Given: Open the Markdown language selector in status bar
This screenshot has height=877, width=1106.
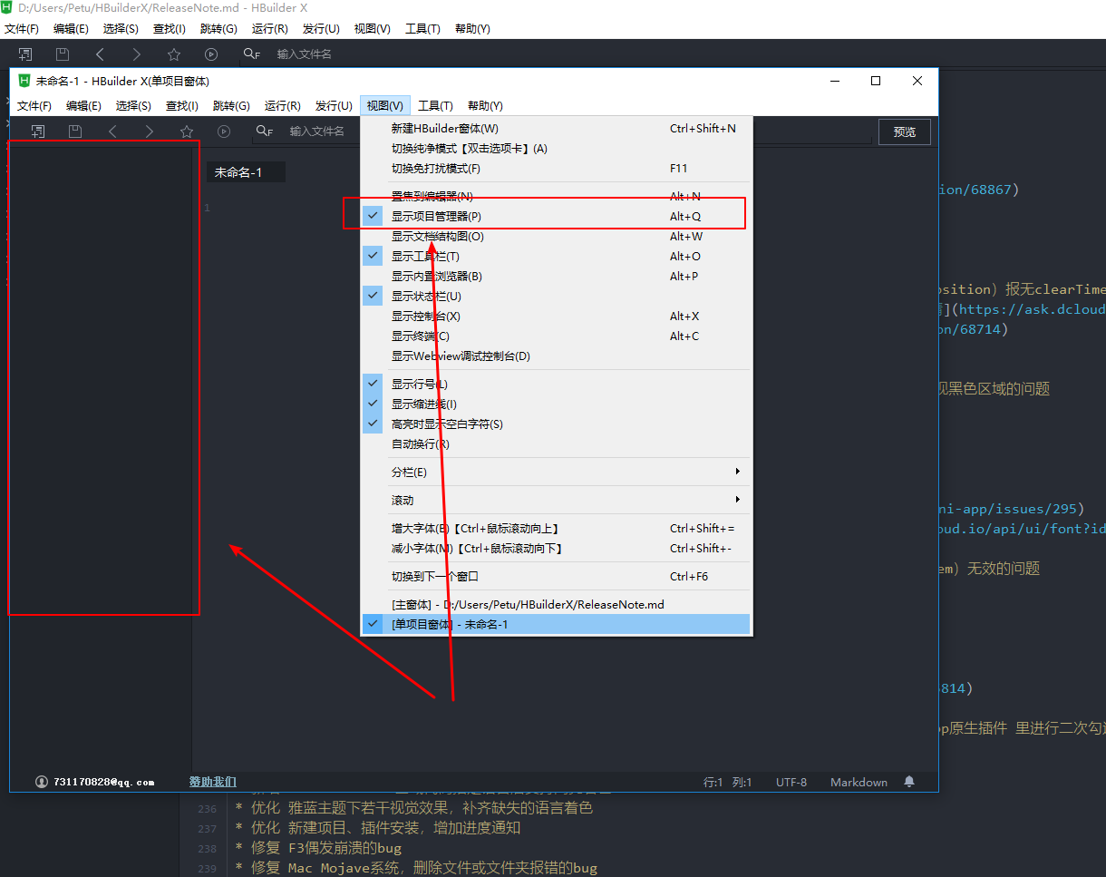Looking at the screenshot, I should point(859,782).
